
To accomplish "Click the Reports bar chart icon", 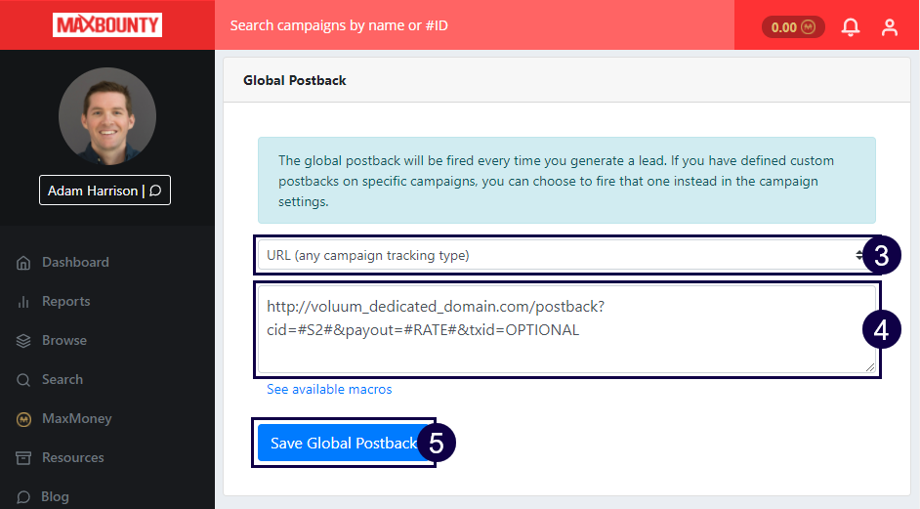I will [23, 302].
